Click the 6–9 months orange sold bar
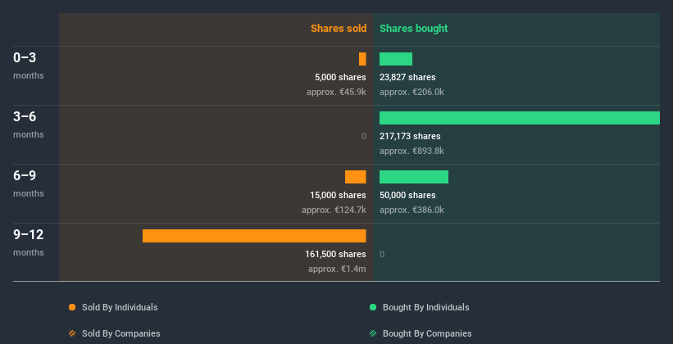The width and height of the screenshot is (673, 344). pos(356,177)
